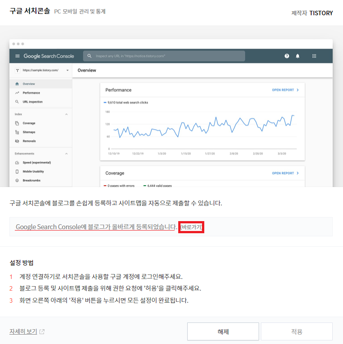Click the 12/10/19 date on the chart axis
The height and width of the screenshot is (344, 343).
click(x=114, y=153)
